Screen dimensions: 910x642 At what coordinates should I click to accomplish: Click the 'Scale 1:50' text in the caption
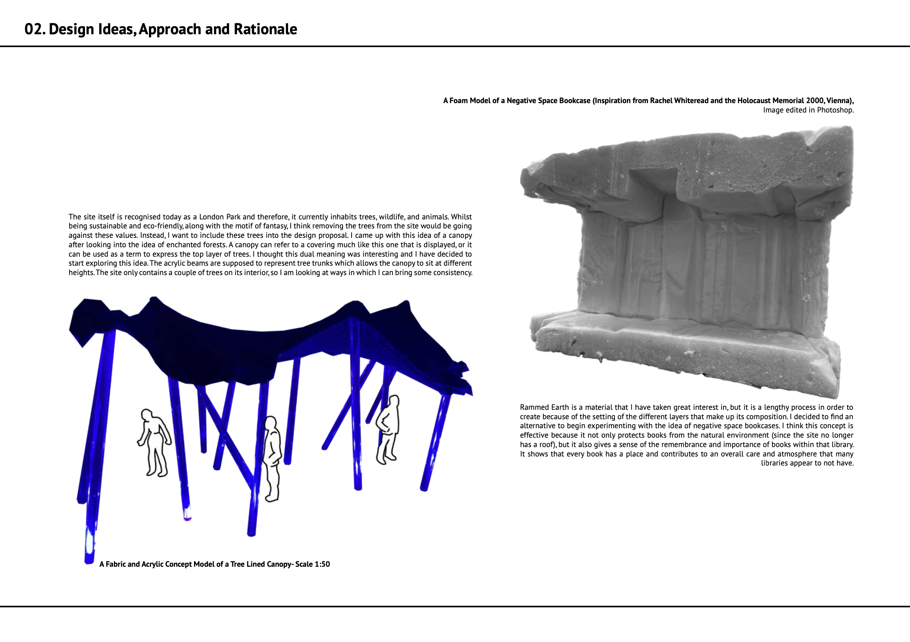click(312, 564)
